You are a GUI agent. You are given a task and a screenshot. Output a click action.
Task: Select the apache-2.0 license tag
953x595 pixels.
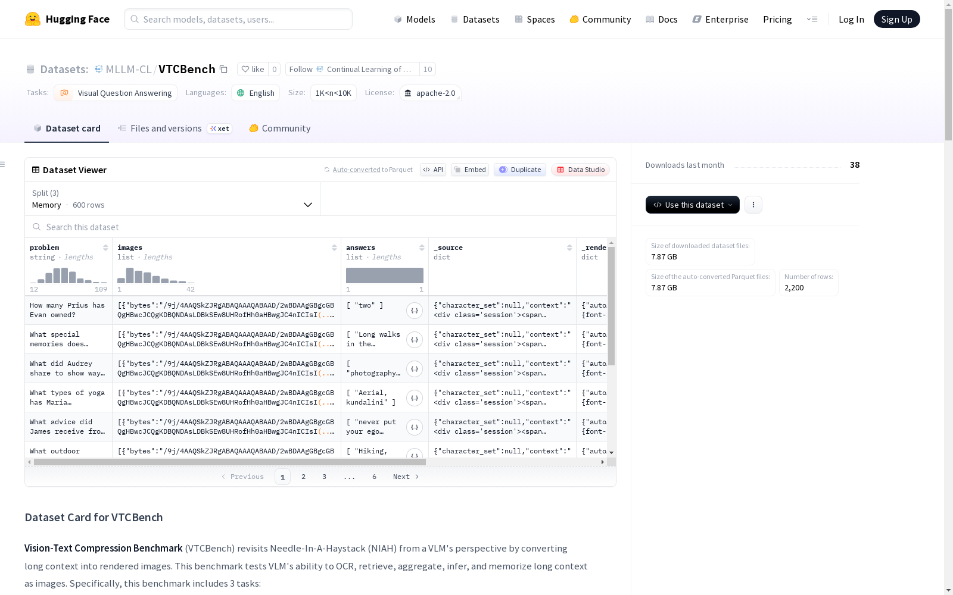coord(430,93)
